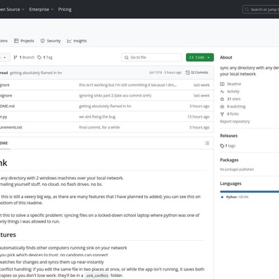The width and height of the screenshot is (279, 279).
Task: Click the branch icon beside 1 Branch
Action: (15, 57)
